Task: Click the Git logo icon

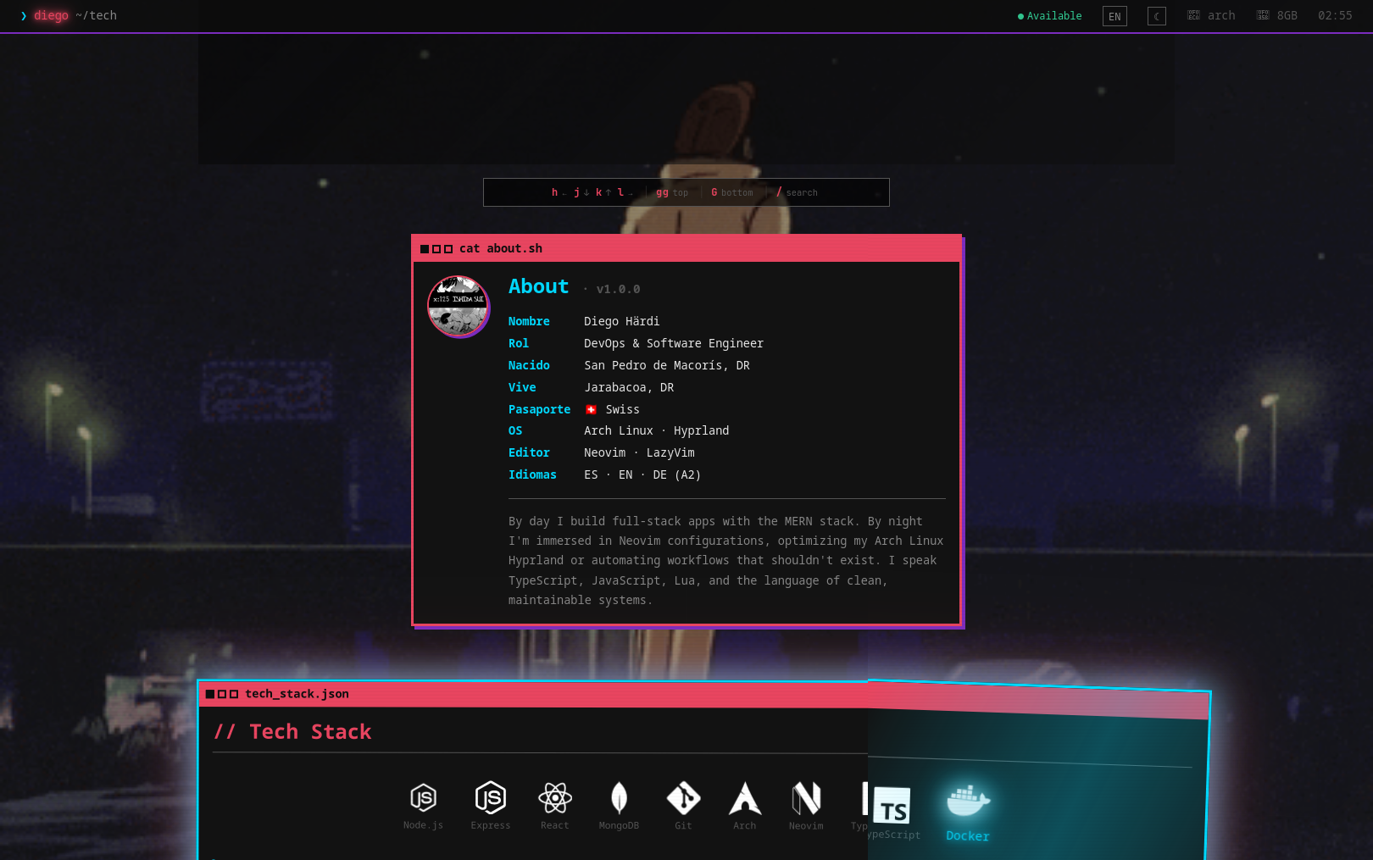Action: coord(683,798)
